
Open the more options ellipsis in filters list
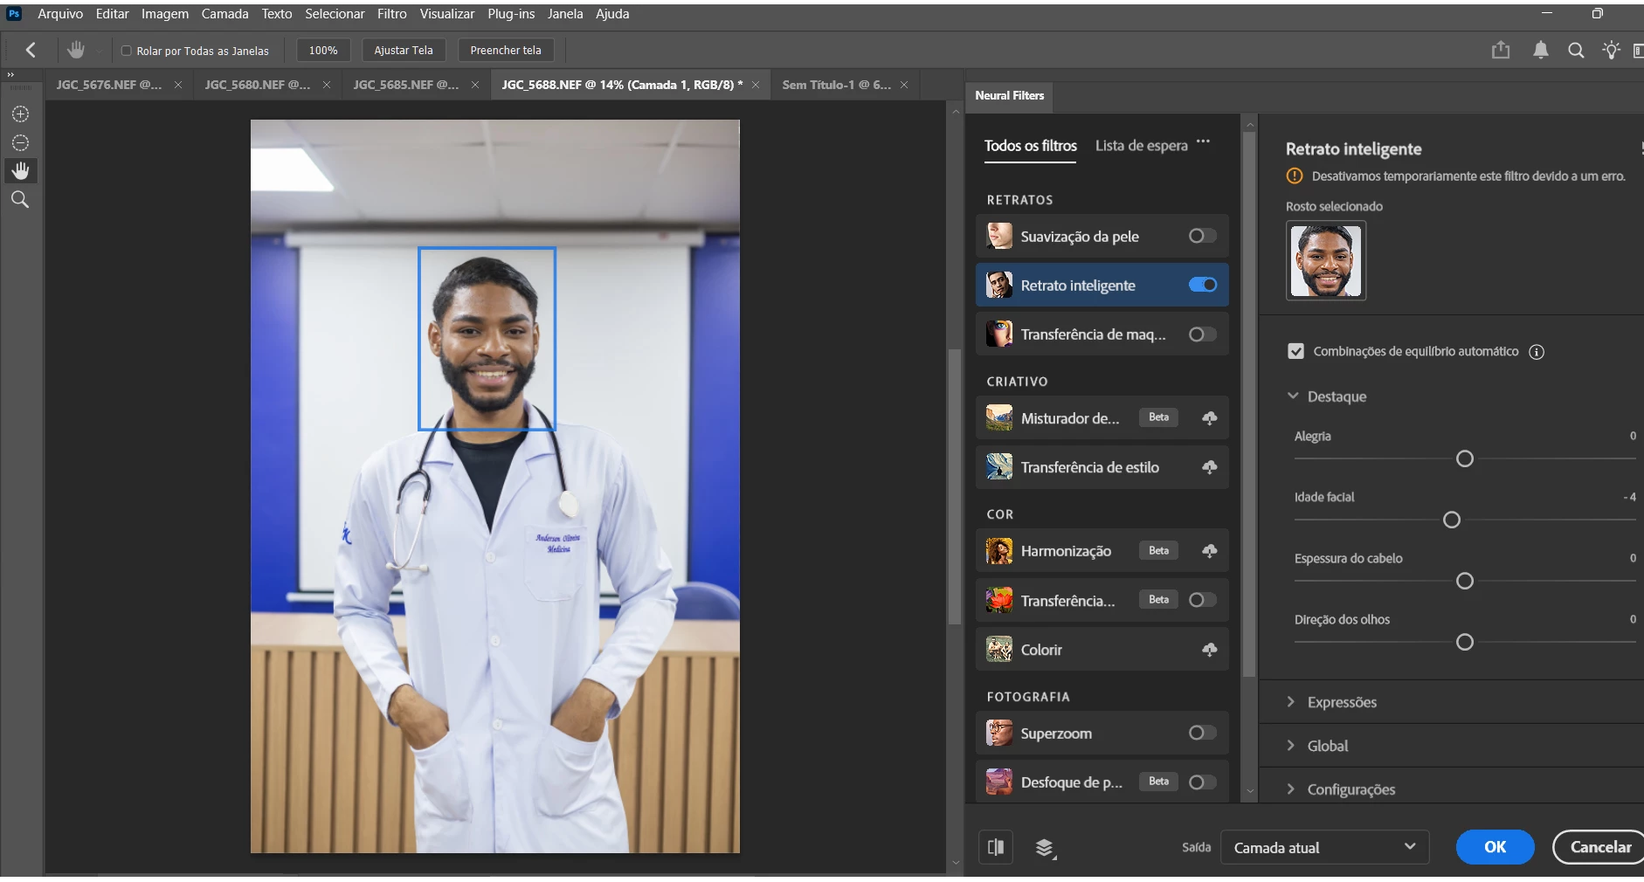click(1204, 141)
